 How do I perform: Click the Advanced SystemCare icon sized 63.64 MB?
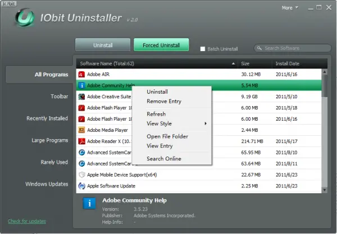[x=81, y=164]
